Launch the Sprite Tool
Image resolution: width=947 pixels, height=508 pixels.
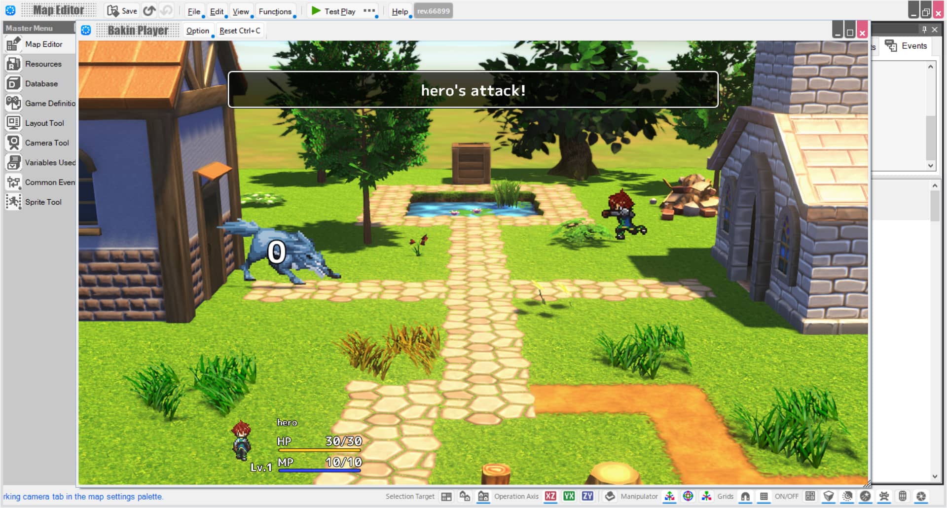pos(39,202)
